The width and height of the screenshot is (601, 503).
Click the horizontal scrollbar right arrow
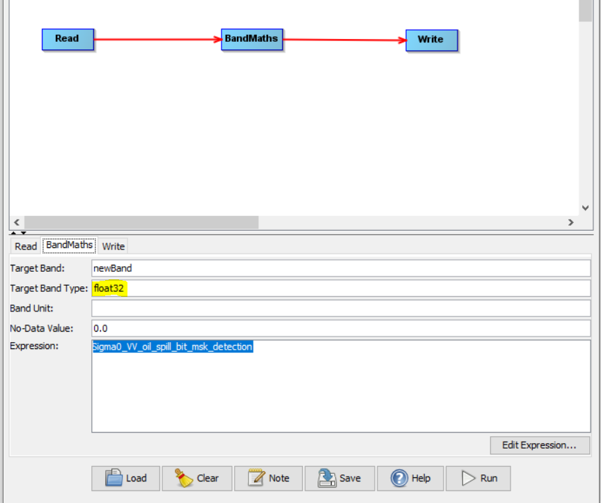point(570,222)
